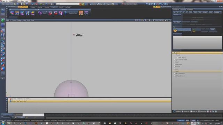Open the Rigging tab
Image resolution: width=223 pixels, height=125 pixels.
tap(54, 7)
